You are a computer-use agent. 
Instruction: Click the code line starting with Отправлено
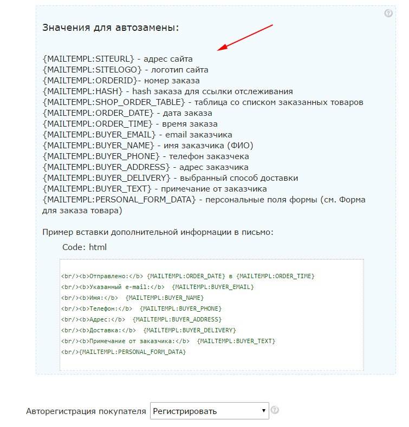click(188, 276)
